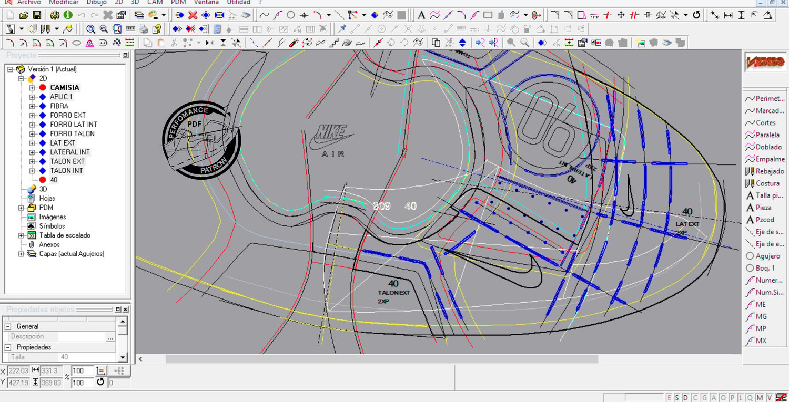Open the Archivo menu

[x=29, y=2]
